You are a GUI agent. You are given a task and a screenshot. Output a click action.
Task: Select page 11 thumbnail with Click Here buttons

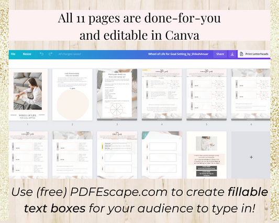click(207, 155)
